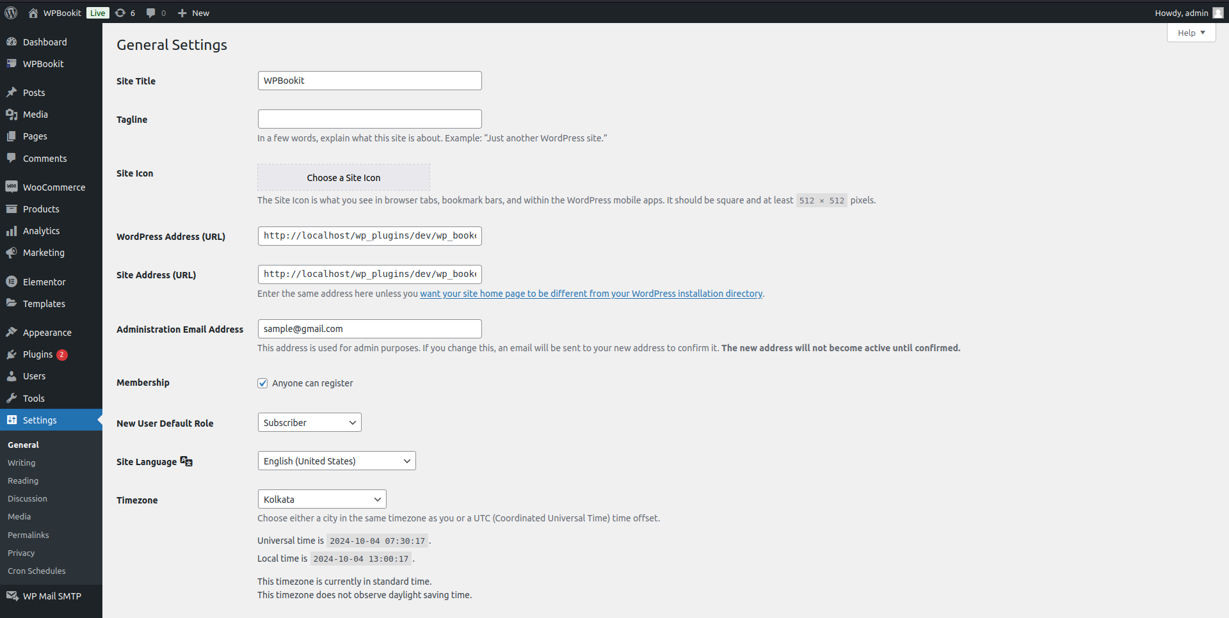1229x618 pixels.
Task: Click the Choose a Site Icon button
Action: coord(343,177)
